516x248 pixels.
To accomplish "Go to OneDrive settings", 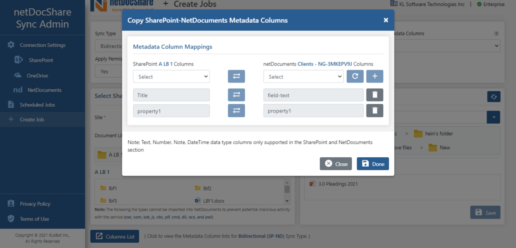I will (37, 76).
